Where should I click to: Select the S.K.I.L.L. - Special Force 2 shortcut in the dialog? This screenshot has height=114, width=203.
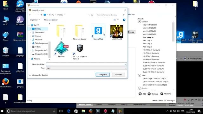80,52
